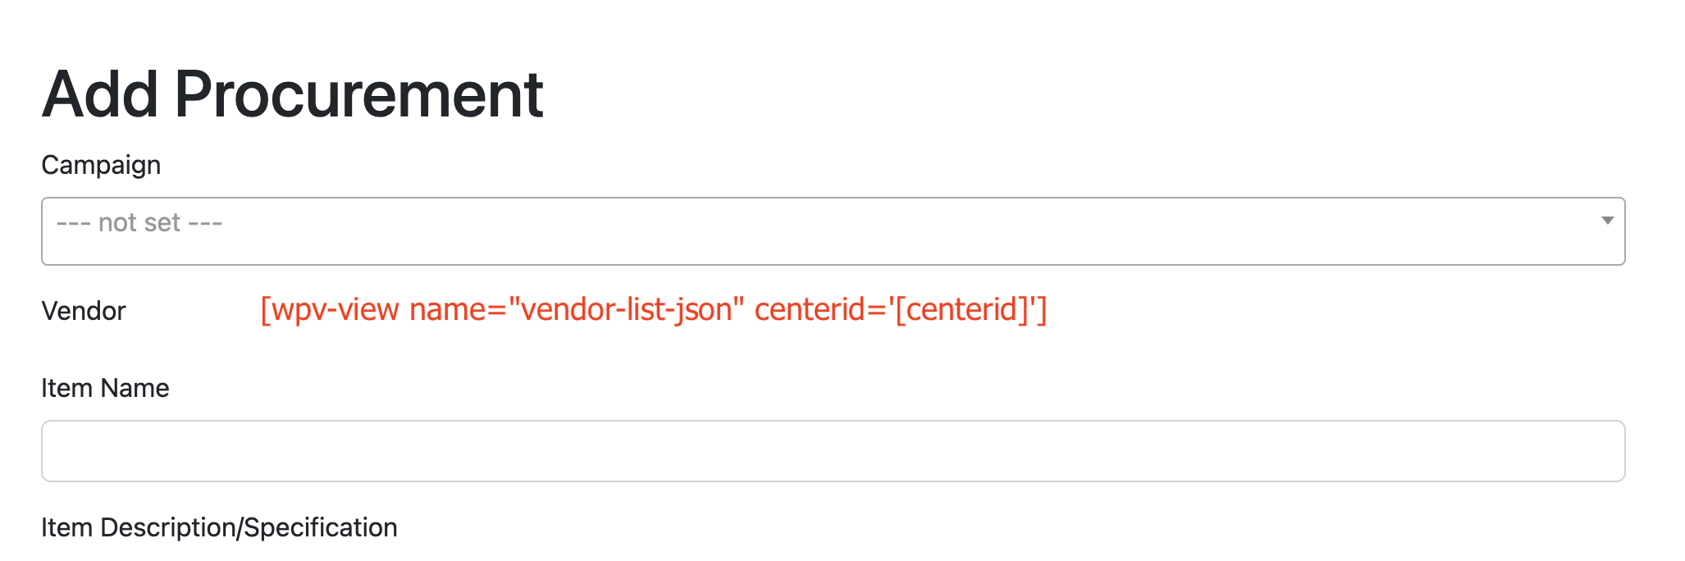Open the Campaign dropdown arrow
Viewport: 1685px width, 561px height.
1607,221
